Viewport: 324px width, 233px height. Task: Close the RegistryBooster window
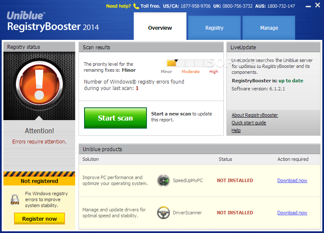(x=318, y=5)
